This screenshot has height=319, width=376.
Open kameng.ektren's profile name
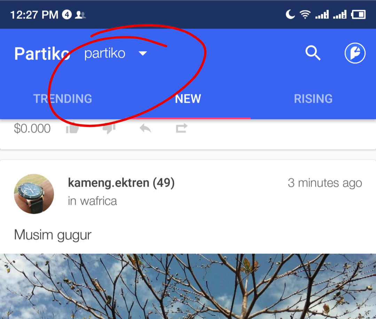point(121,183)
